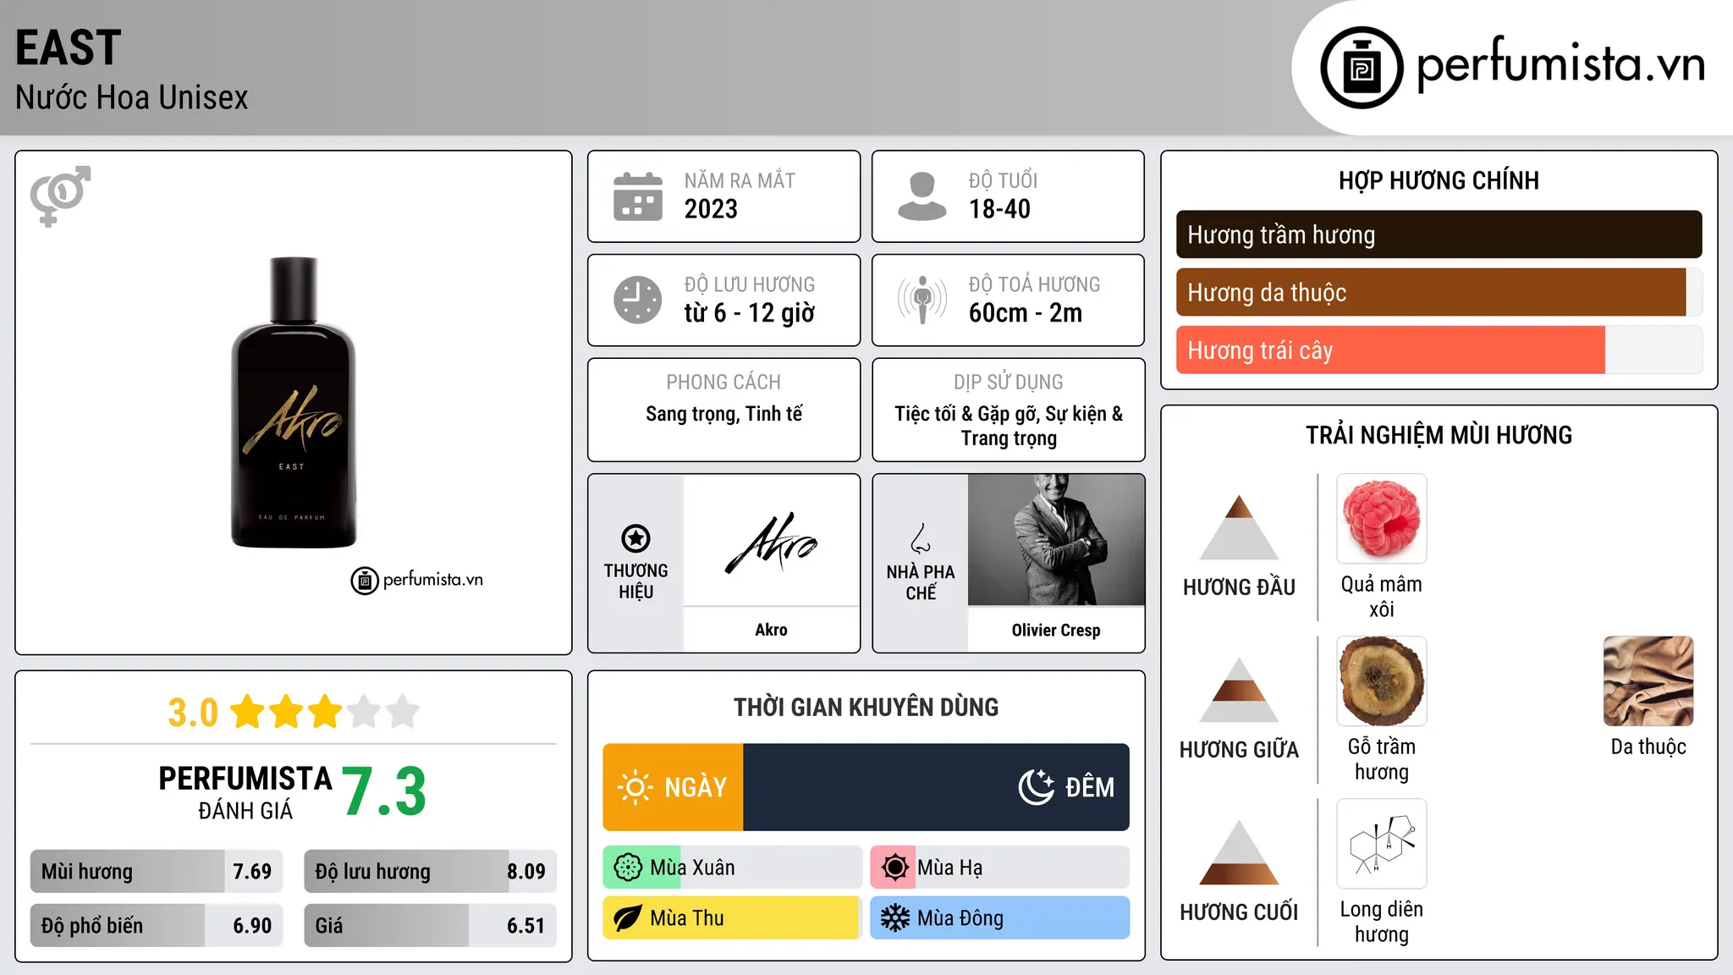
Task: Click the Nước Hoa Unisex subtitle
Action: 132,97
